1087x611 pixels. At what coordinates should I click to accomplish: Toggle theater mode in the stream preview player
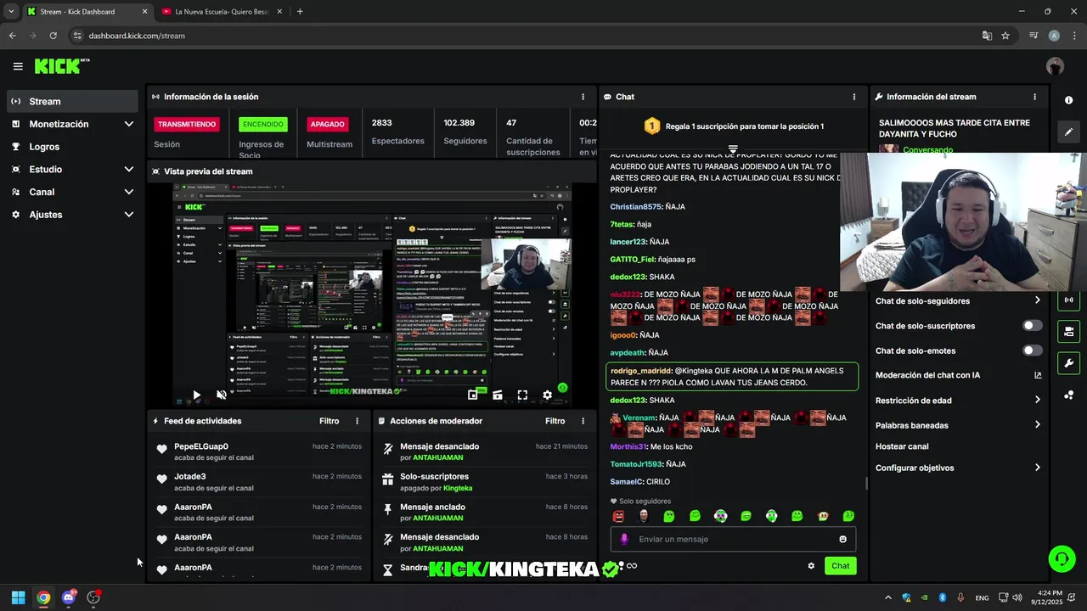pos(498,395)
